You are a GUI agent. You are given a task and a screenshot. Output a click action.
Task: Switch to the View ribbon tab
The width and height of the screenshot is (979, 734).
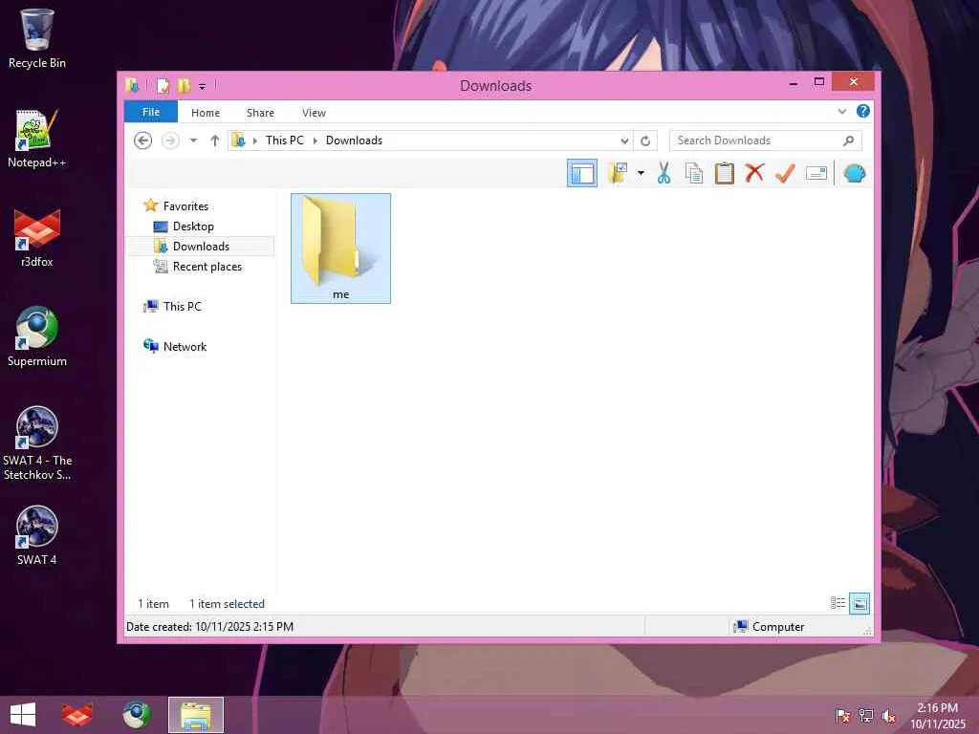(314, 113)
